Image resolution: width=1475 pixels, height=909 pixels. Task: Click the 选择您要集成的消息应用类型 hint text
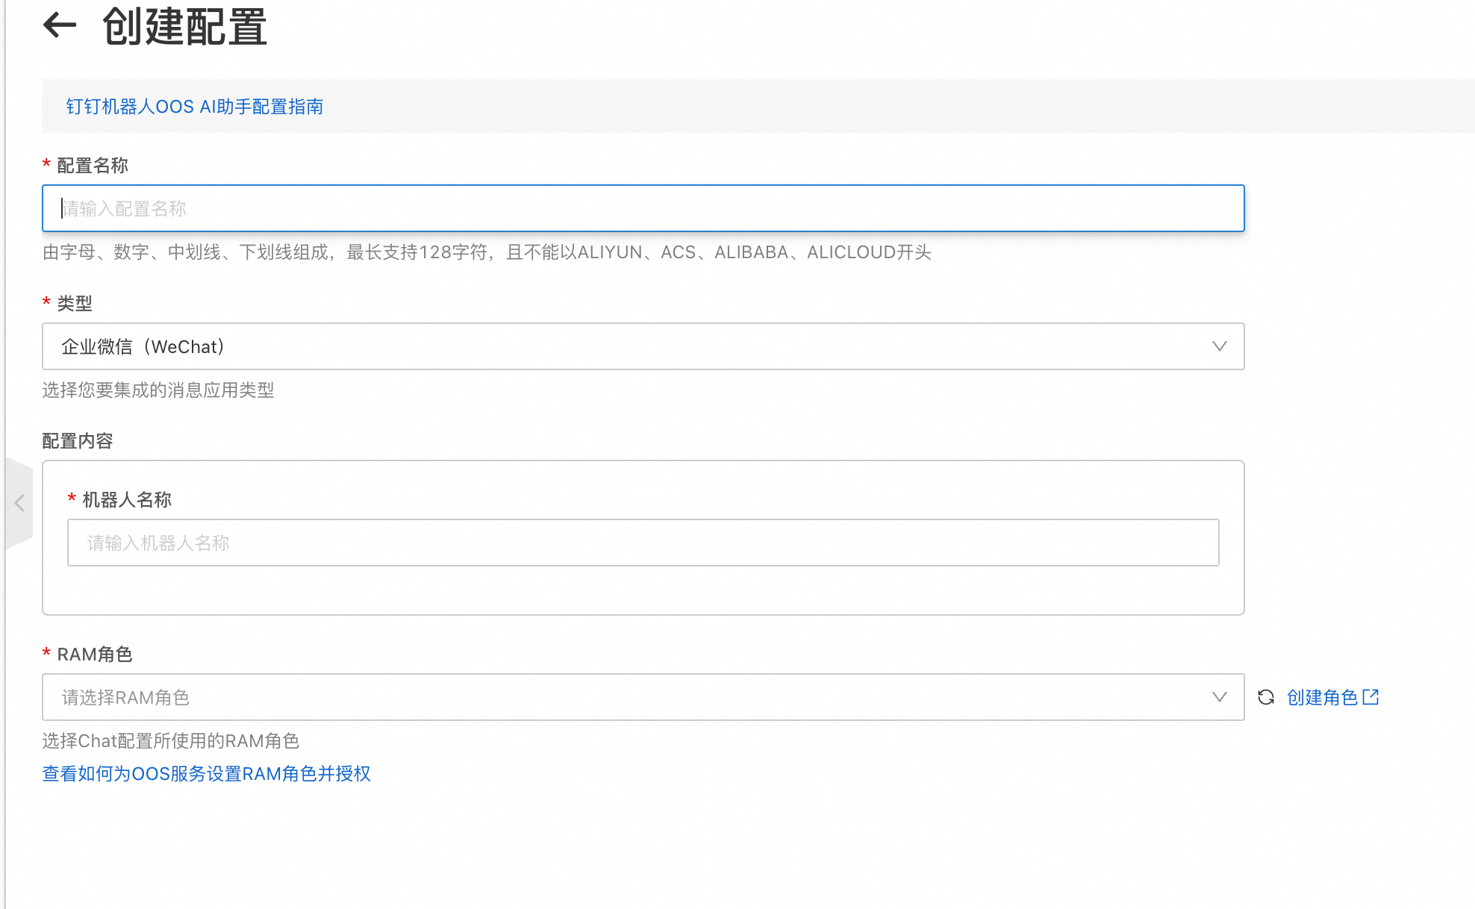point(158,390)
